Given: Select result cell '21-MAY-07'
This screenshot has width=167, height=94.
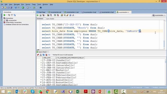Looking at the screenshot, I should (x=49, y=70).
